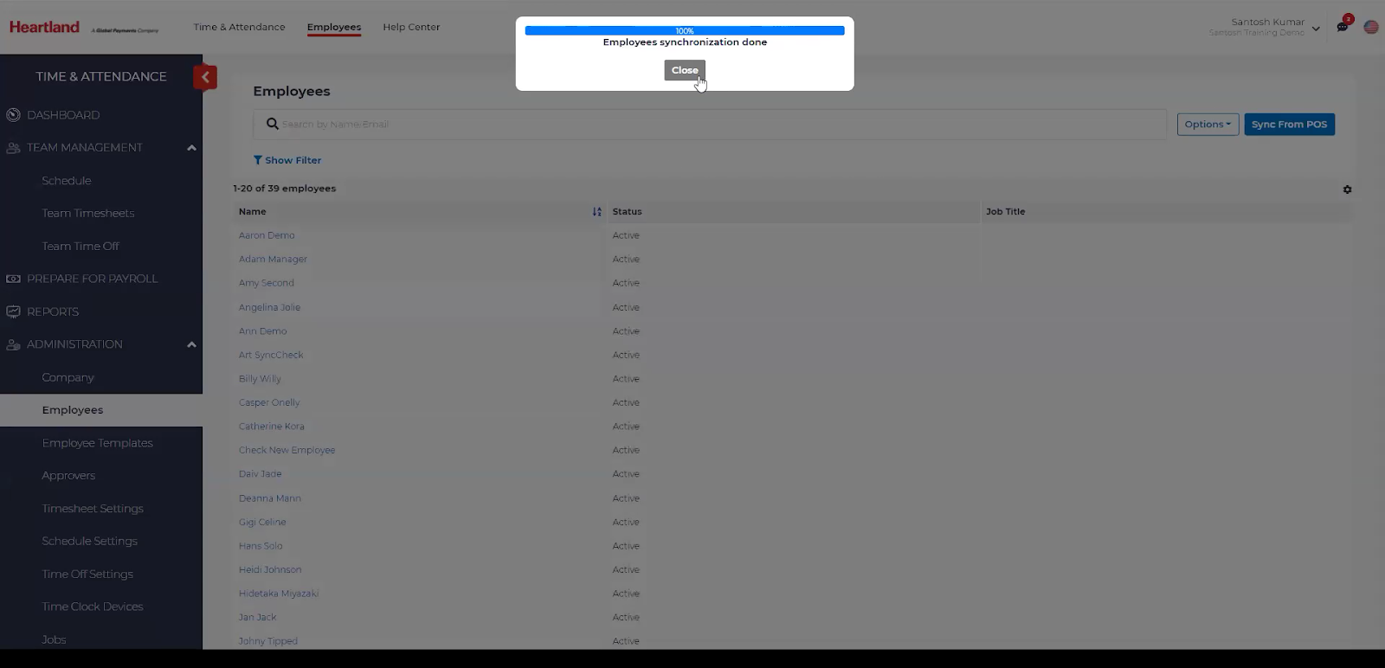Collapse the Team Management section
This screenshot has height=668, width=1385.
point(191,148)
